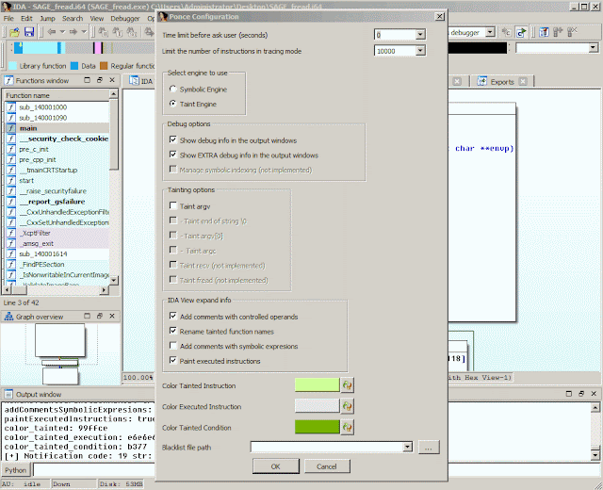This screenshot has width=603, height=490.
Task: Click the attach to process icon near the debugger dropdown
Action: (506, 32)
